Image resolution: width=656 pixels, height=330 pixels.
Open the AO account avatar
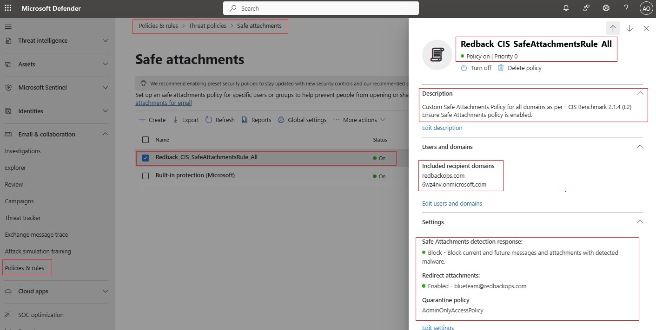[x=646, y=8]
